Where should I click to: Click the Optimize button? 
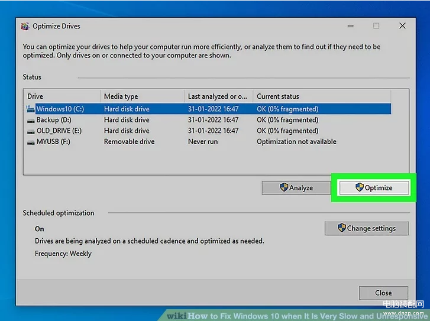point(374,188)
